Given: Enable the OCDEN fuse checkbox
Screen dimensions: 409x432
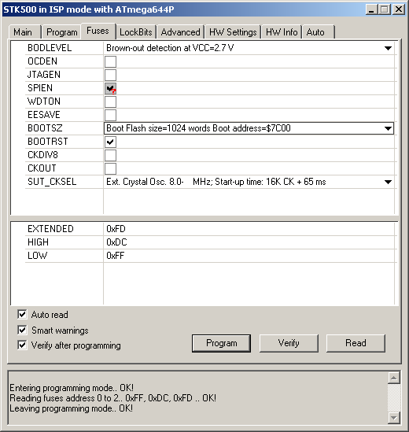Looking at the screenshot, I should pyautogui.click(x=110, y=61).
